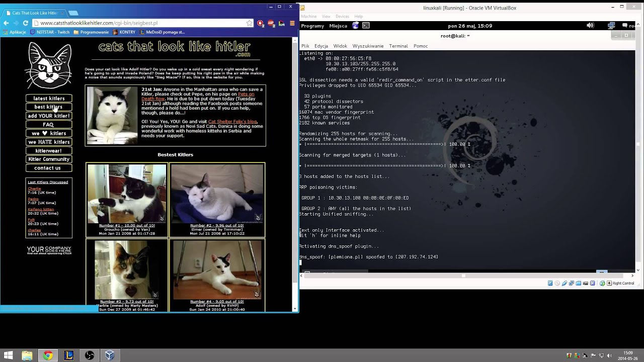Open terminal Widok menu
The width and height of the screenshot is (644, 362).
pyautogui.click(x=340, y=46)
